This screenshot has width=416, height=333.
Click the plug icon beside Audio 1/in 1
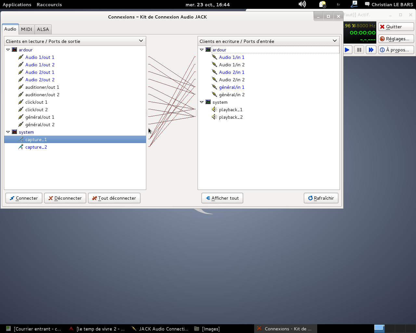tap(214, 57)
